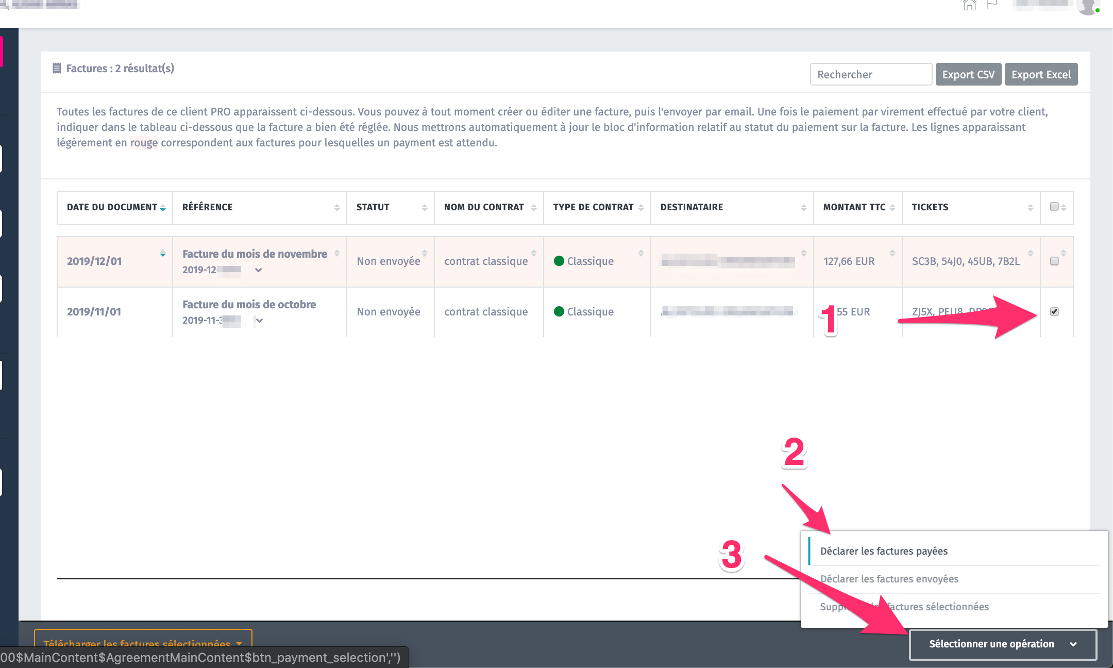Click the flag icon in top bar
Screen dimensions: 1113x668
[992, 5]
